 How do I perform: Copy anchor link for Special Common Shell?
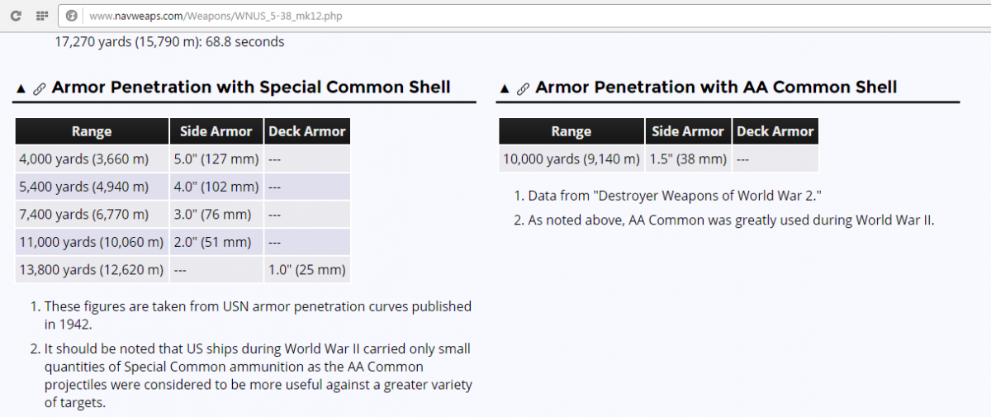click(39, 88)
